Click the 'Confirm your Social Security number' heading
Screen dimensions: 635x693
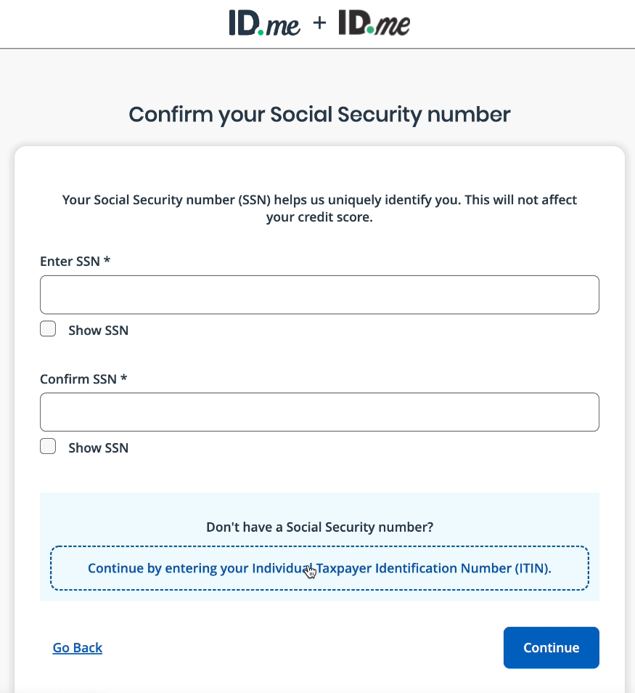pyautogui.click(x=319, y=115)
